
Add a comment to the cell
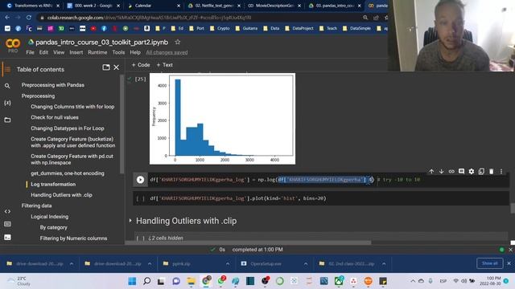tap(461, 171)
